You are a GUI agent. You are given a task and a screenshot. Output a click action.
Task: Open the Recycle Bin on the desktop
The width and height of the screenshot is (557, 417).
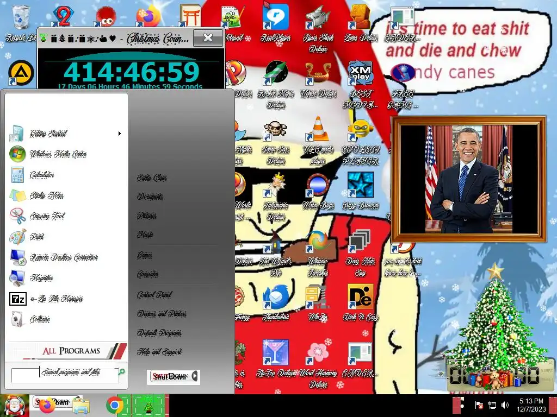click(x=21, y=23)
